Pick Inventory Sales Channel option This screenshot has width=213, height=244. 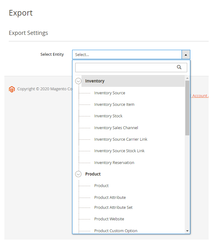116,128
